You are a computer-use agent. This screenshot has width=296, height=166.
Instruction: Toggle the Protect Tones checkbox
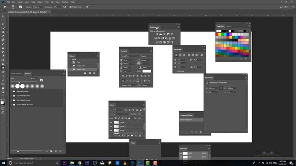tap(70, 7)
